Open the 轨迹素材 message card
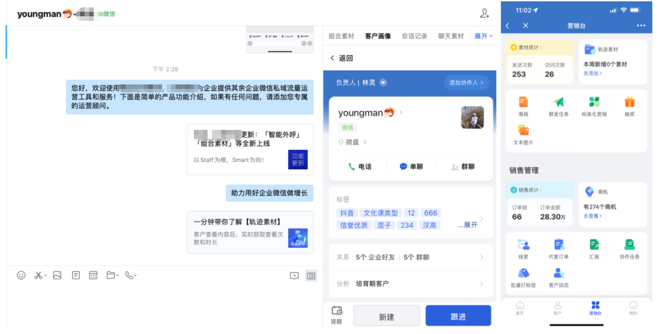This screenshot has width=659, height=334. tap(250, 232)
